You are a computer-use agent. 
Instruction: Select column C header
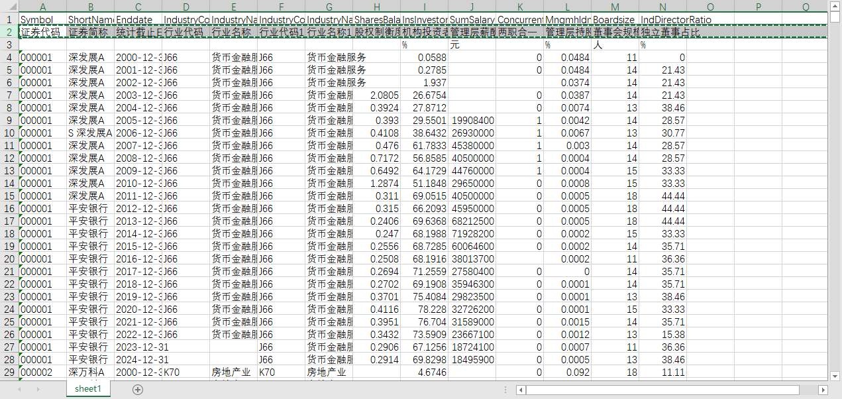(138, 7)
